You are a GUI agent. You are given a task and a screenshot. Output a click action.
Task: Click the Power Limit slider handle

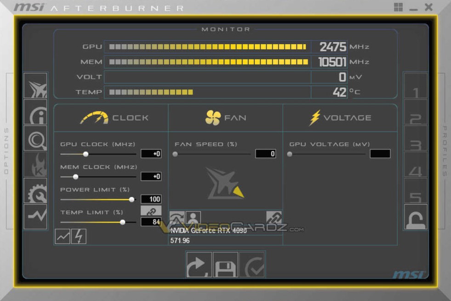[x=132, y=199]
